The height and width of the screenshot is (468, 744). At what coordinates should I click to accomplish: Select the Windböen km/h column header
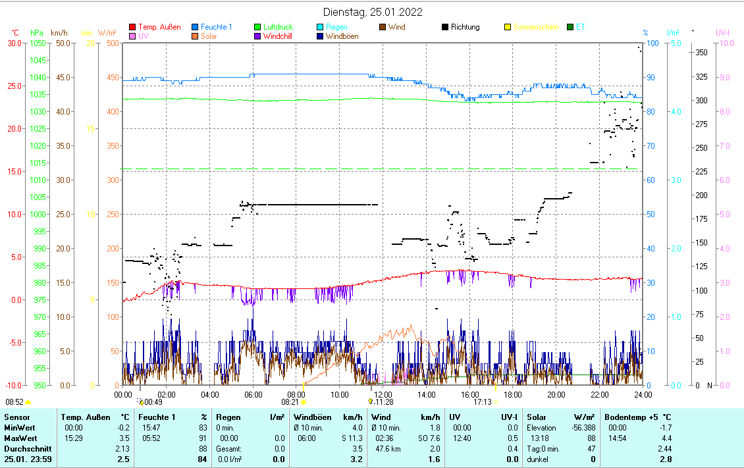click(x=327, y=417)
